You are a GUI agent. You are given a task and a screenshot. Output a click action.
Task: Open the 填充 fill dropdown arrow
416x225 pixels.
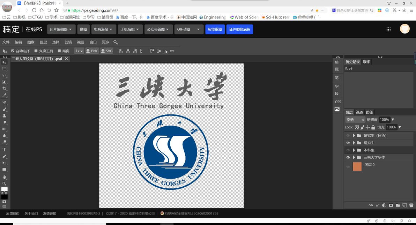[400, 127]
